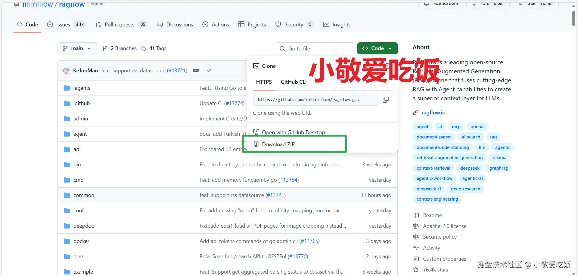Click the Security policy scale icon
This screenshot has height=276, width=578.
(416, 237)
